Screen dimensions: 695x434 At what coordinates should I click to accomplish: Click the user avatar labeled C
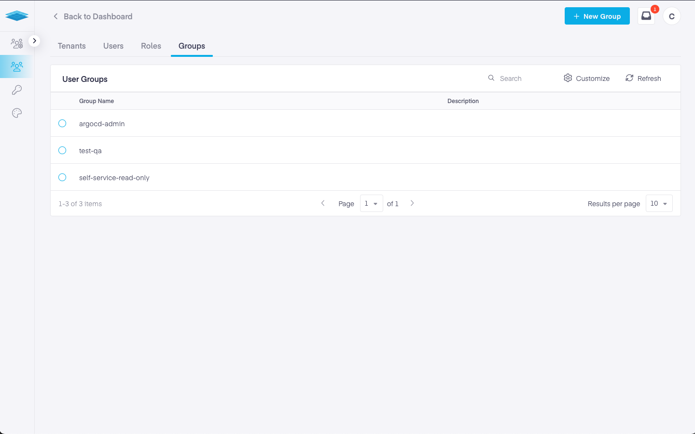(x=671, y=16)
